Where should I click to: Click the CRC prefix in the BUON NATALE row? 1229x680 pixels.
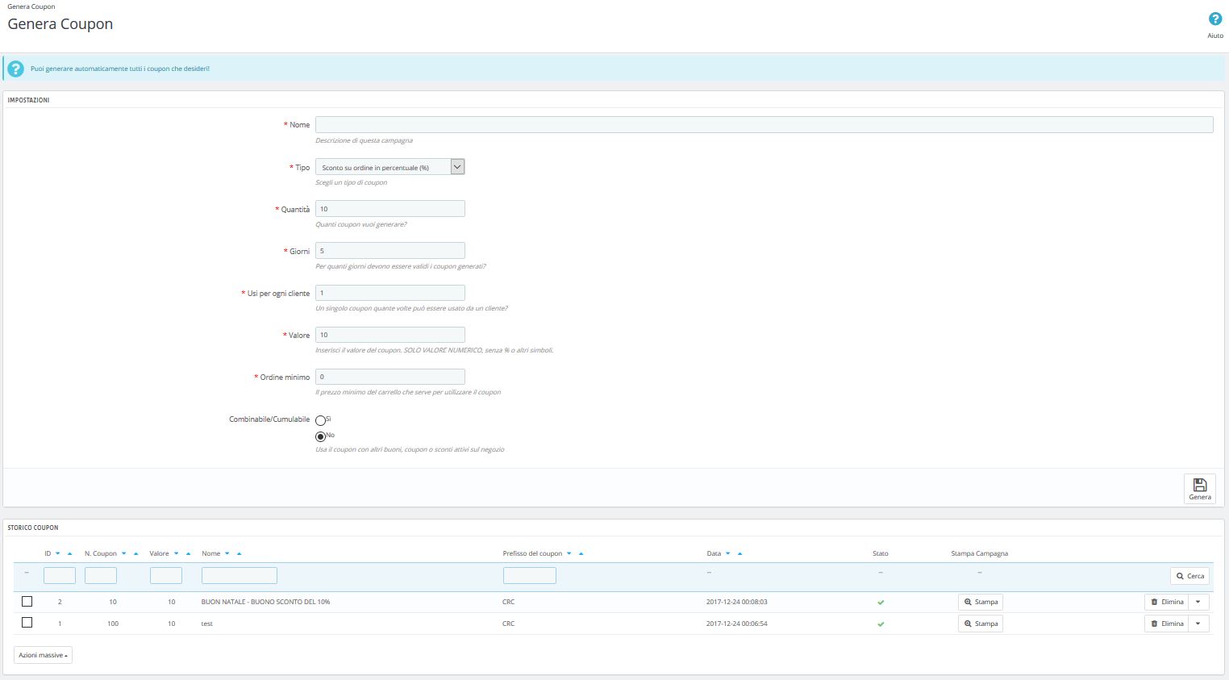508,602
